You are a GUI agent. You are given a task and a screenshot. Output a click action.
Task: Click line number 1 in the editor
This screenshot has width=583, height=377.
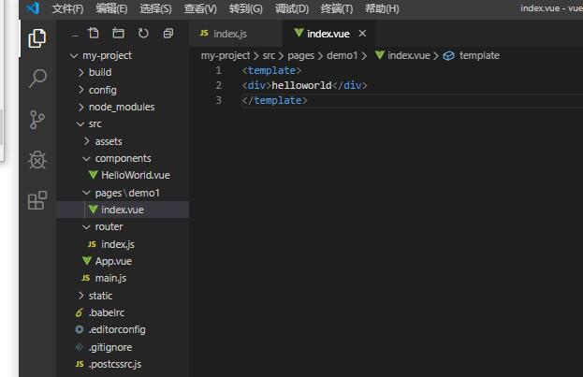218,70
